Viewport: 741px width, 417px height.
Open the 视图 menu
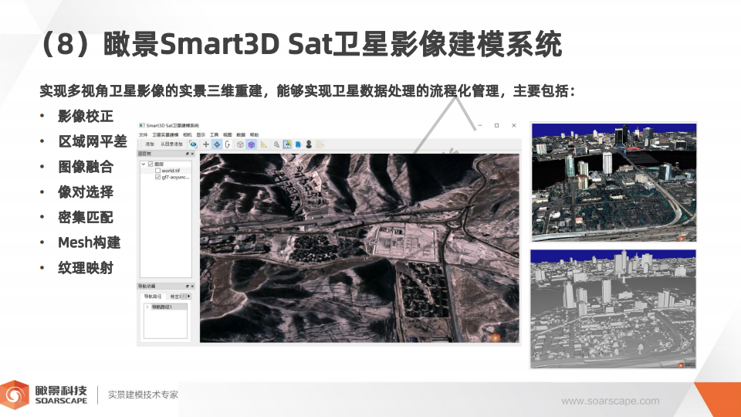point(227,134)
